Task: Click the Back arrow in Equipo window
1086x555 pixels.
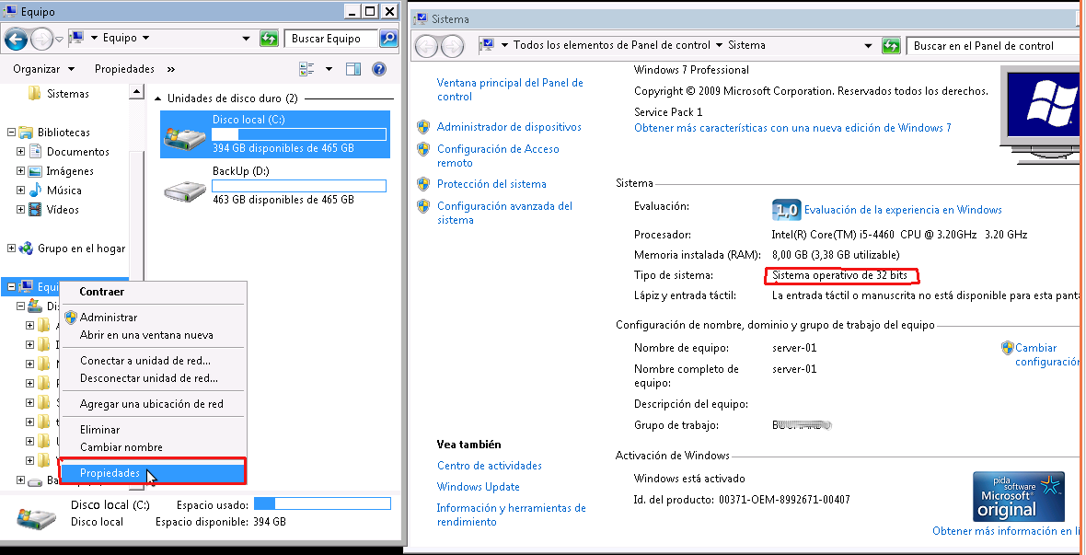Action: 16,39
